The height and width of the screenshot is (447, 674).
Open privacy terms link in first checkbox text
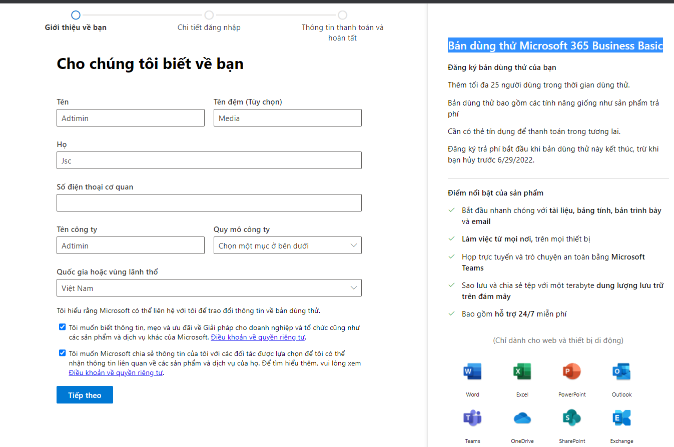(x=258, y=337)
